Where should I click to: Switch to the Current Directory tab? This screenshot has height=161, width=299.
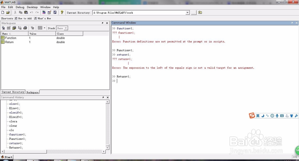13,92
